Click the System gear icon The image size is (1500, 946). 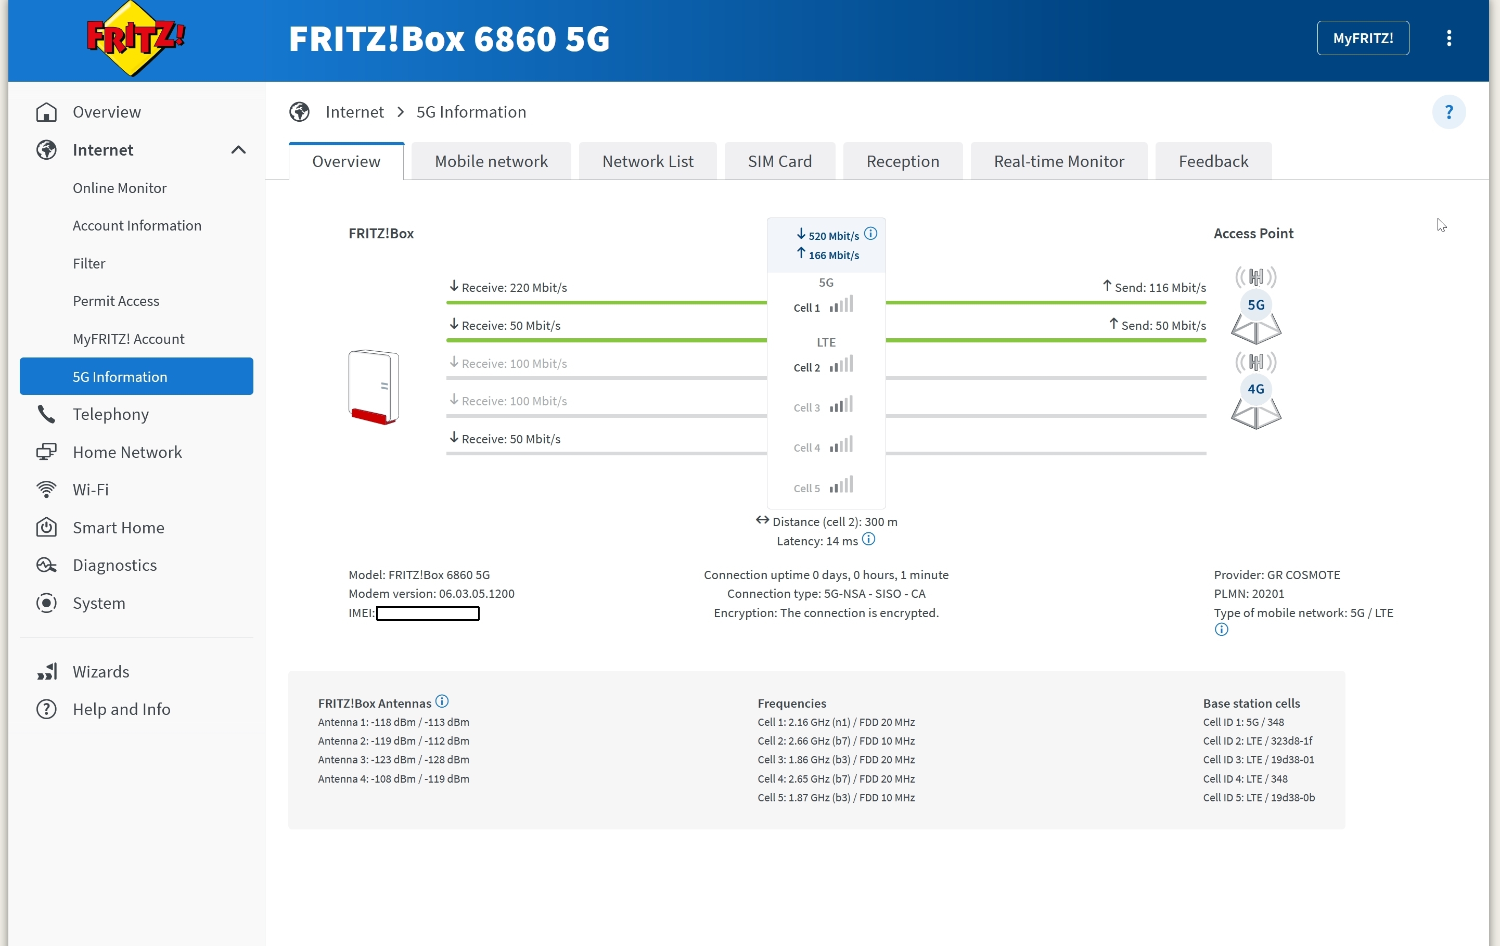tap(47, 603)
